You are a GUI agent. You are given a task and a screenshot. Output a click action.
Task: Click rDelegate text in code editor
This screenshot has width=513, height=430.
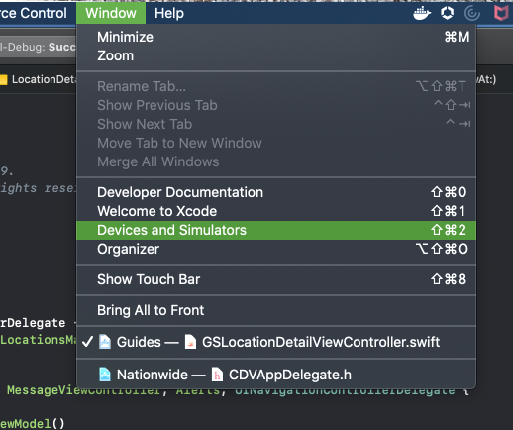(x=33, y=323)
